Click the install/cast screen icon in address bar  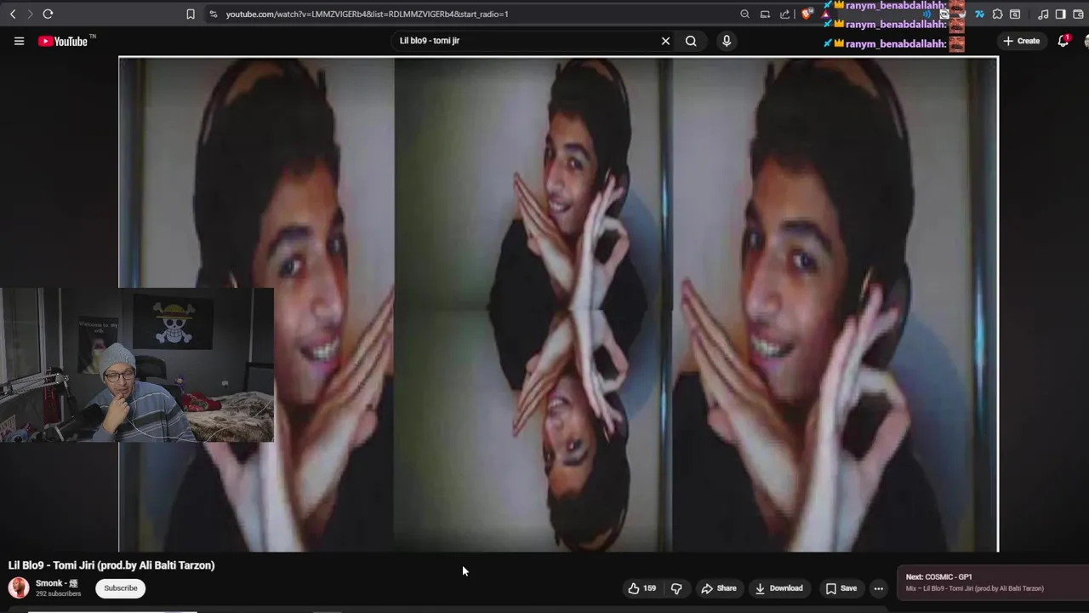tap(765, 14)
